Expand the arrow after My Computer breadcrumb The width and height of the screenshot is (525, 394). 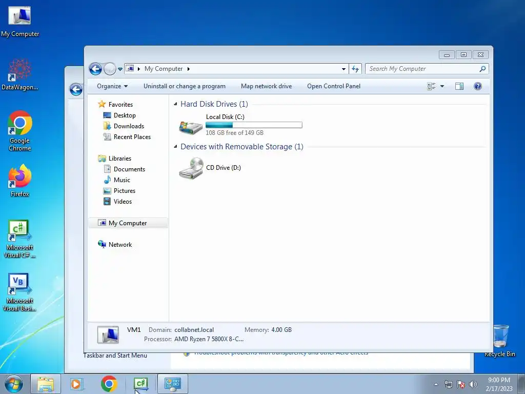[189, 69]
